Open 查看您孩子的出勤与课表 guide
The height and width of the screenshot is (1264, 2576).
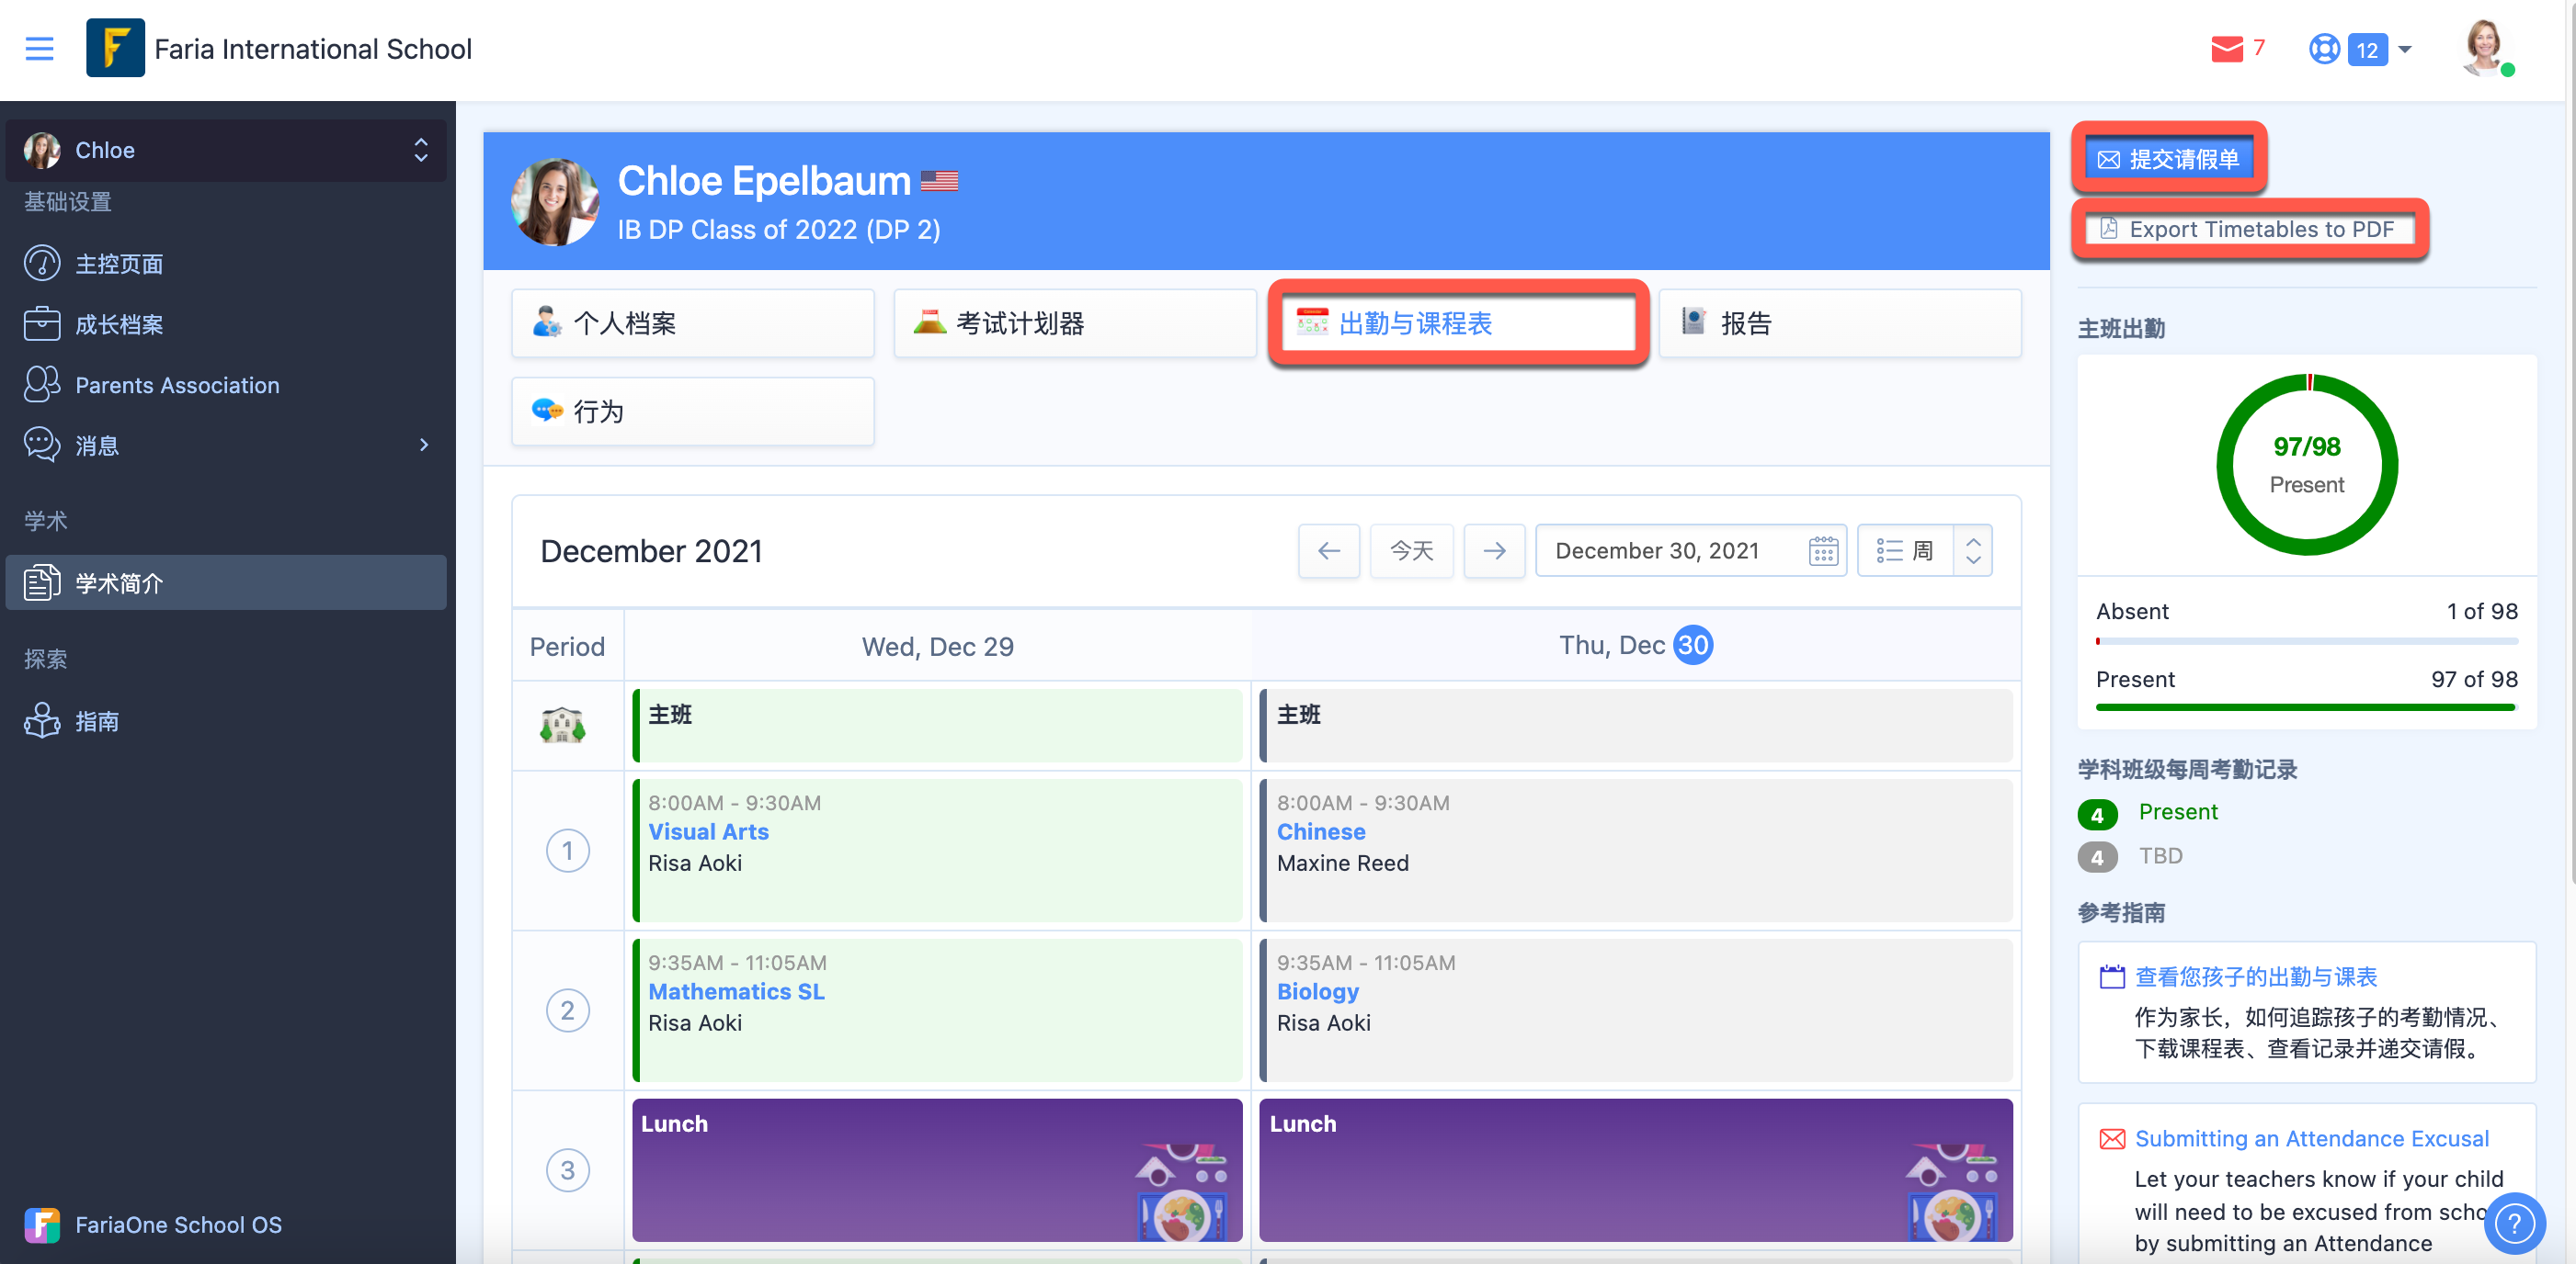point(2255,976)
